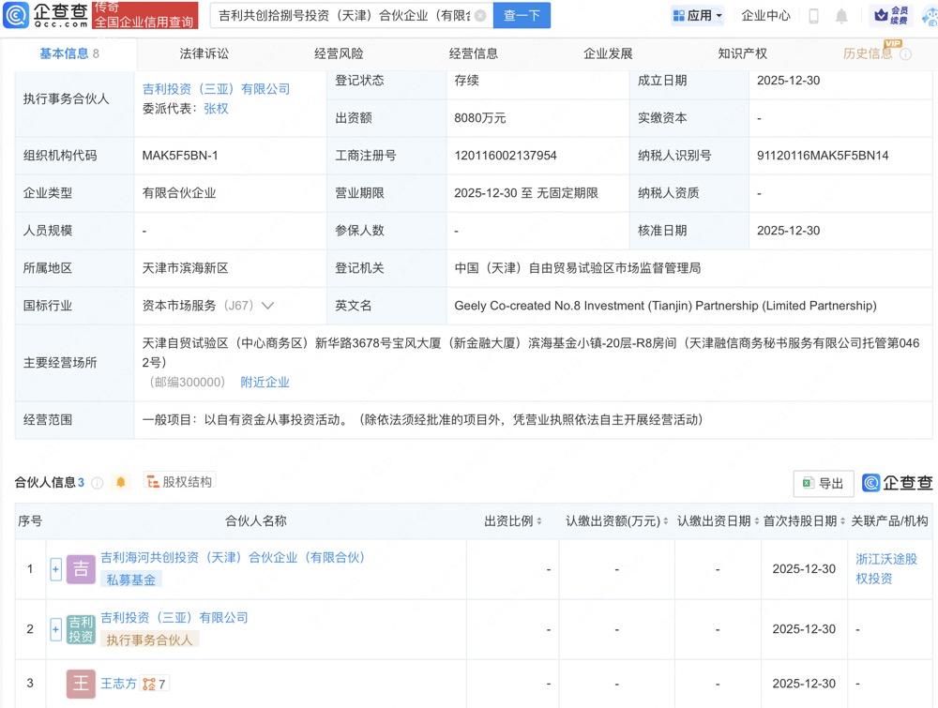Screen dimensions: 938x708
Task: Clear the search box with the X icon
Action: pyautogui.click(x=480, y=16)
